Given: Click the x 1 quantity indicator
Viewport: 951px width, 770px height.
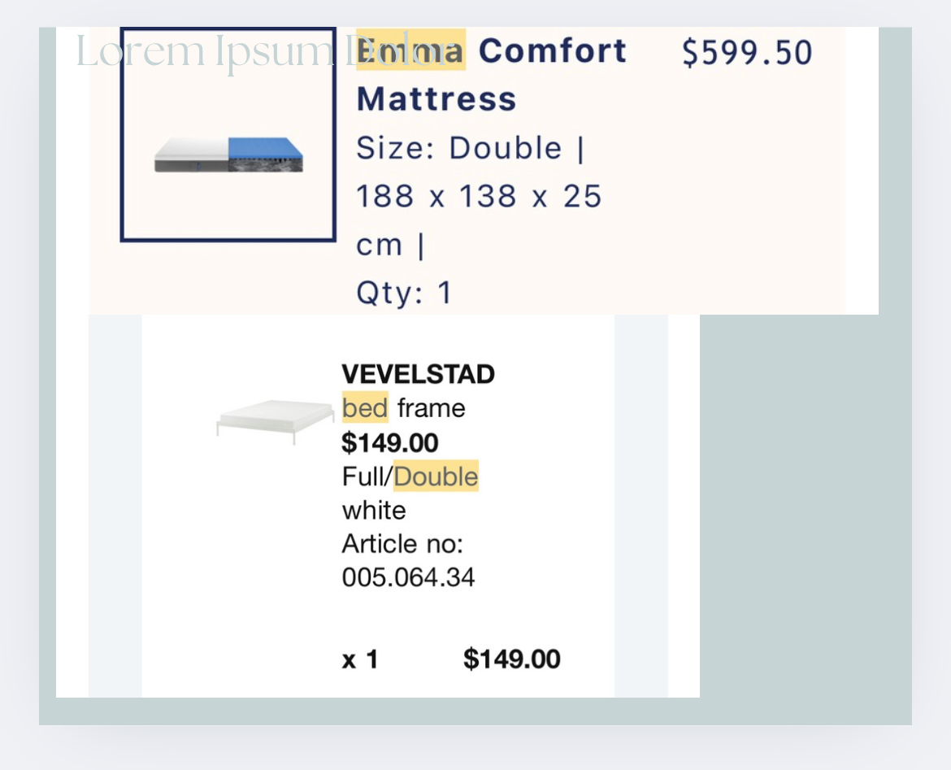Looking at the screenshot, I should [x=360, y=659].
